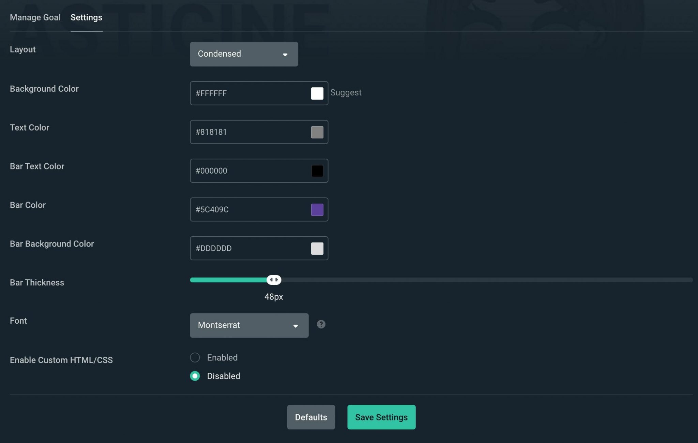Expand the Layout dropdown arrow
Viewport: 698px width, 443px height.
(286, 54)
